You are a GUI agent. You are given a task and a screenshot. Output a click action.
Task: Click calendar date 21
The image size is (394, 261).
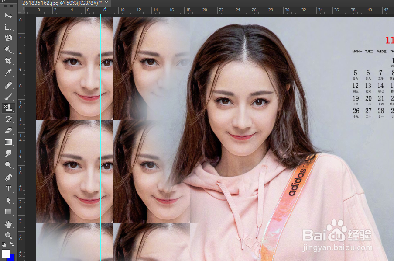click(x=381, y=98)
